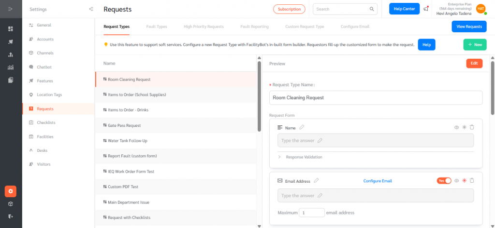495x228 pixels.
Task: Click the notification megaphone icon
Action: pos(426,9)
